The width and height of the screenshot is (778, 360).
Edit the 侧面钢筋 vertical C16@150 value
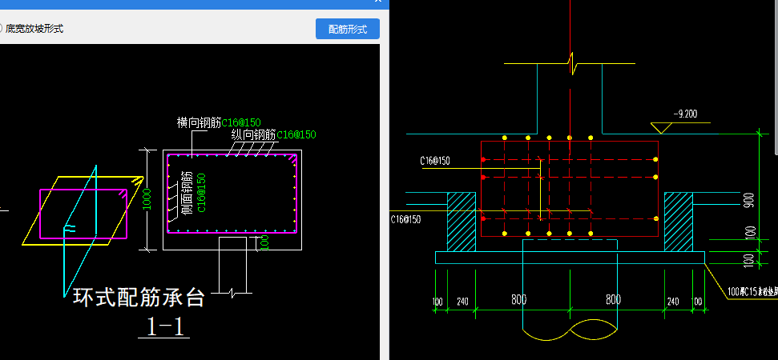pyautogui.click(x=201, y=191)
